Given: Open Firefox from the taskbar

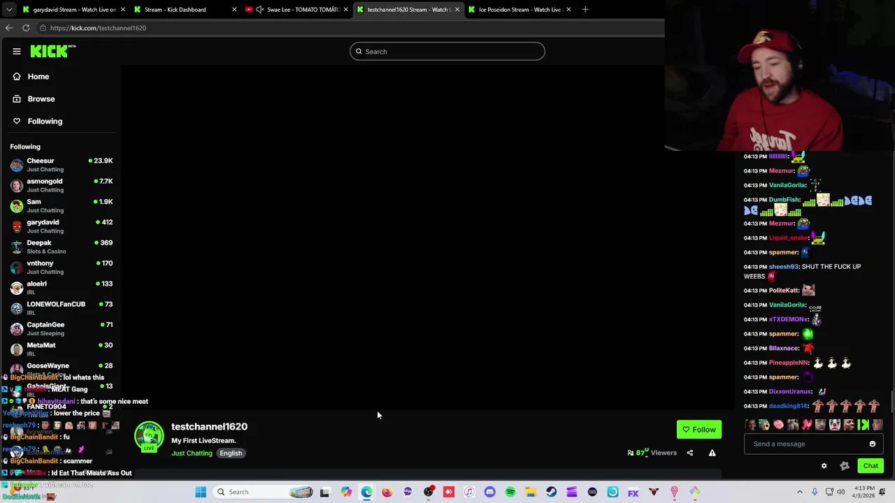Looking at the screenshot, I should tap(387, 492).
